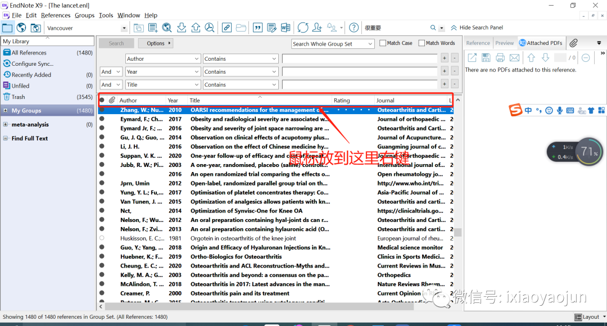Open the Help question mark icon
The height and width of the screenshot is (326, 607).
(x=354, y=28)
